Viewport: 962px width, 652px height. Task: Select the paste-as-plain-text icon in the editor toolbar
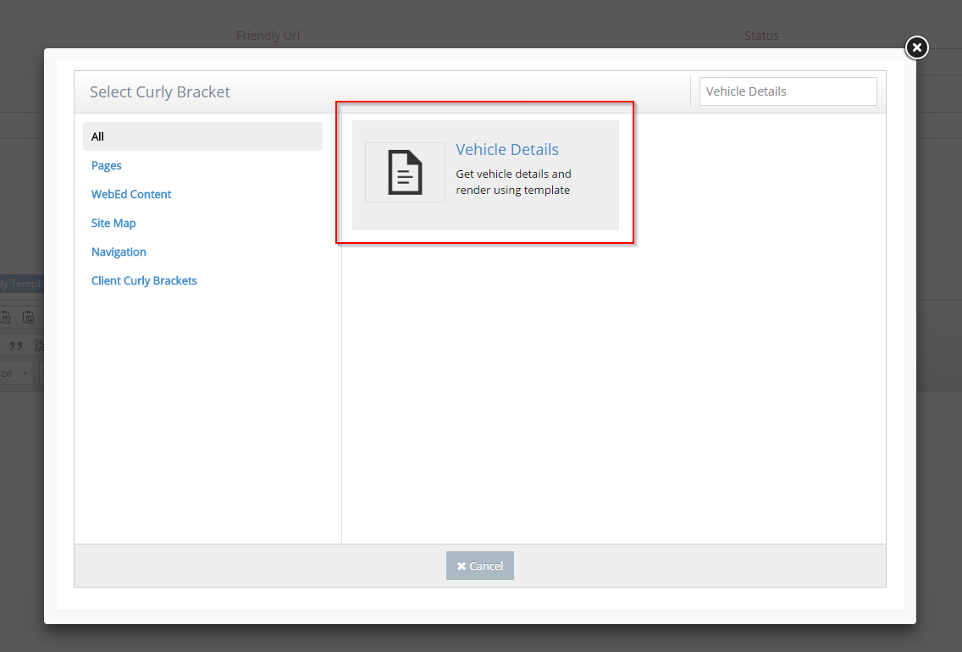pyautogui.click(x=6, y=317)
